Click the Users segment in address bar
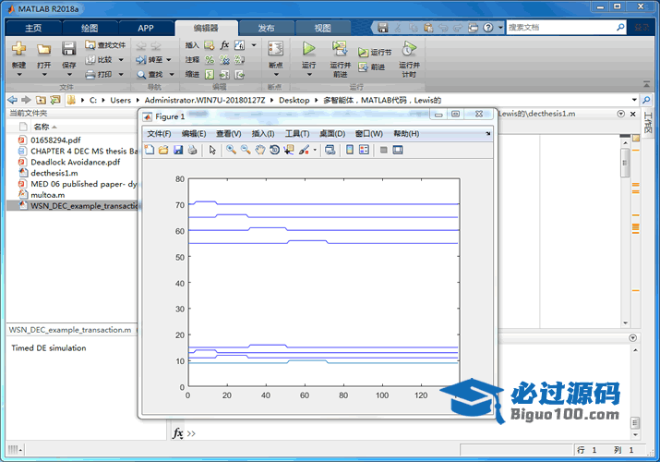660x462 pixels. coord(120,100)
